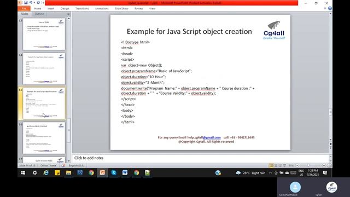Switch to the Slides pane tab
This screenshot has height=197, width=350.
[x=25, y=14]
